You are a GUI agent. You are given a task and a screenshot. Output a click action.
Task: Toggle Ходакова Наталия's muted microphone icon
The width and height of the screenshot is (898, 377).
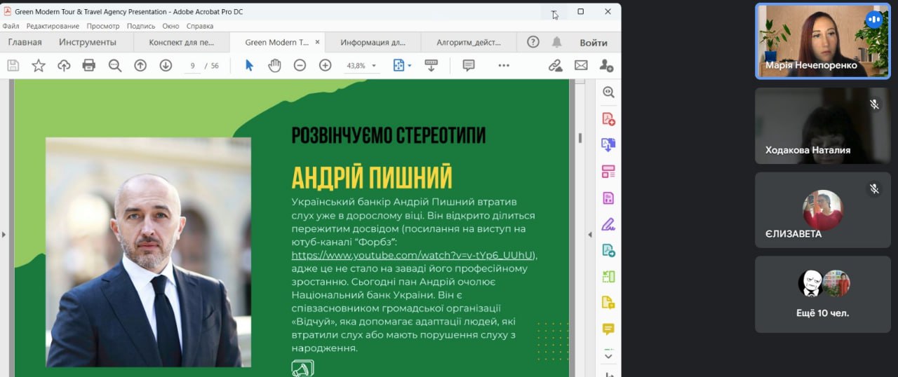874,104
